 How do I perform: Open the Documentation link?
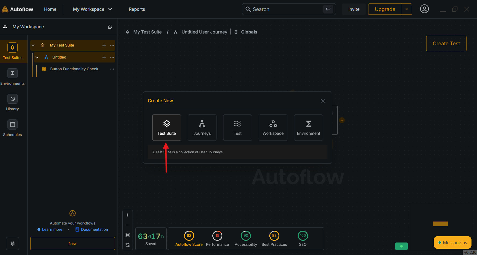(x=94, y=229)
